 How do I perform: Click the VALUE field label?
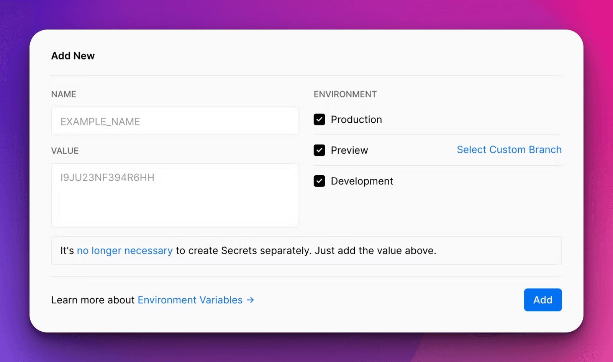pos(64,150)
